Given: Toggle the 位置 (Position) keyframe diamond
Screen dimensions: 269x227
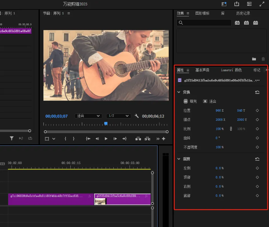Looking at the screenshot, I should click(x=257, y=110).
